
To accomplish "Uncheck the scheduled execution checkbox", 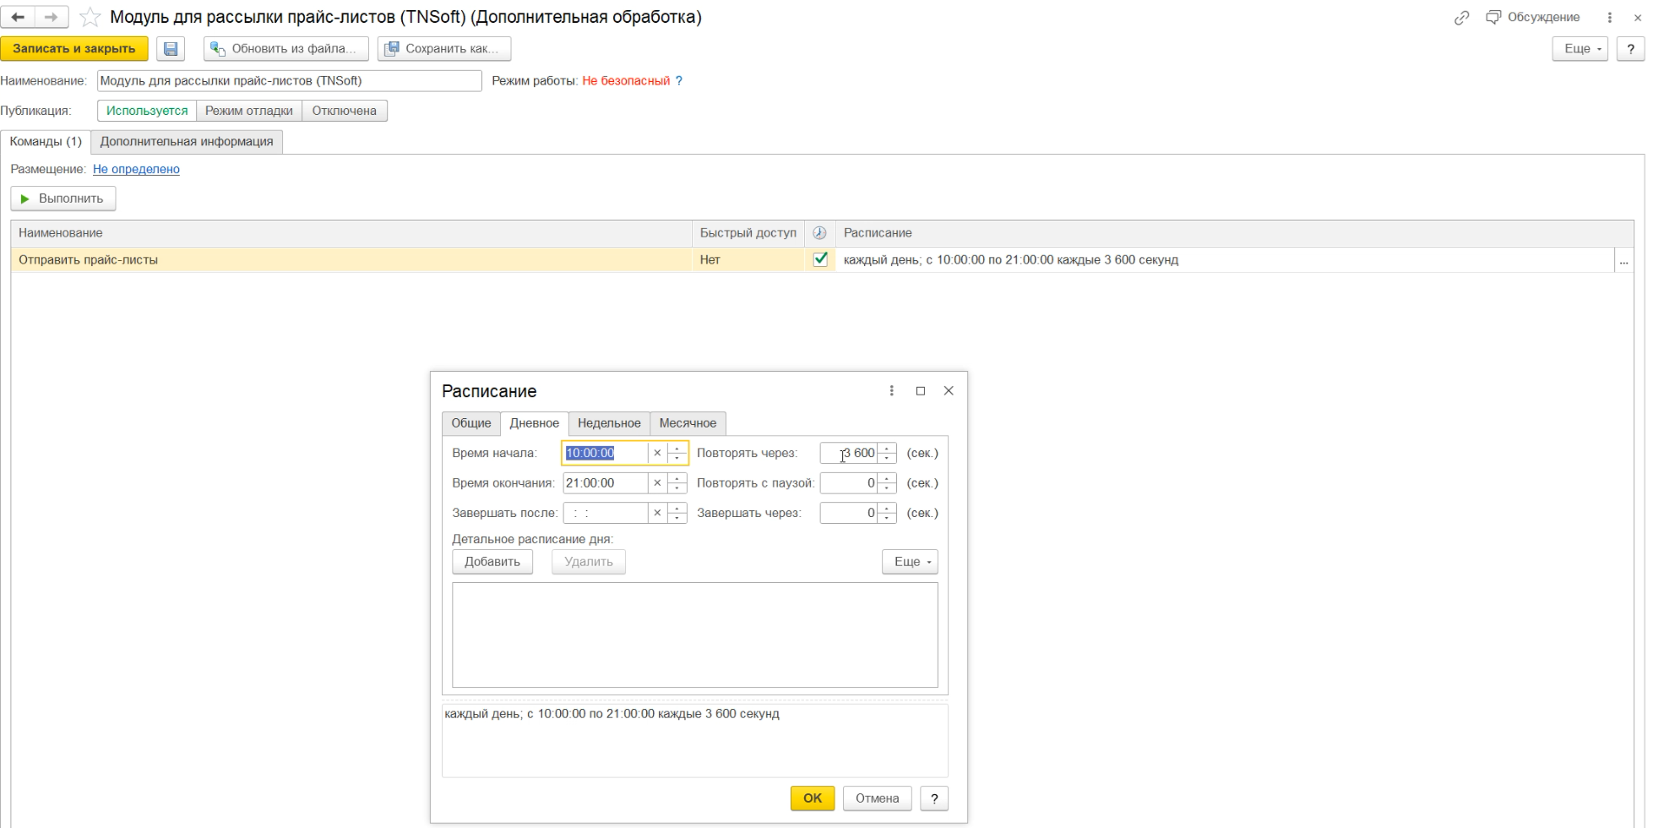I will [x=819, y=259].
